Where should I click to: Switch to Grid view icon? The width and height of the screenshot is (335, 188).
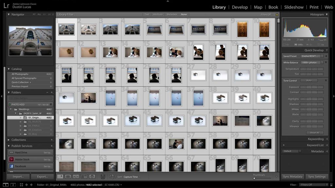point(60,177)
